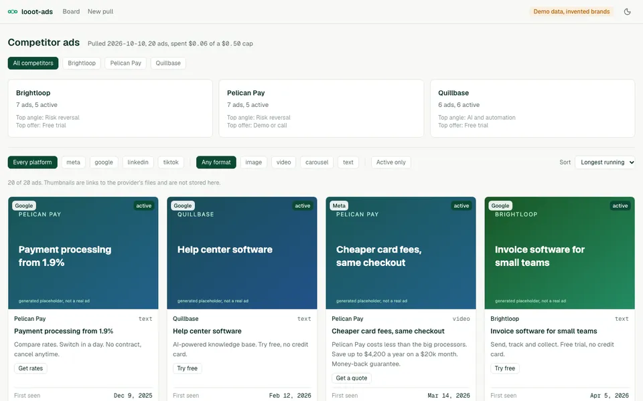Click the Google badge on Quillbase ad

(183, 206)
